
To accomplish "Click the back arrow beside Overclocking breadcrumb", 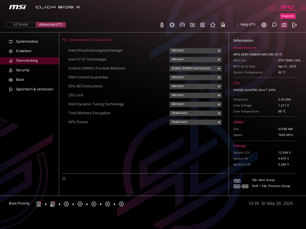I will [65, 40].
